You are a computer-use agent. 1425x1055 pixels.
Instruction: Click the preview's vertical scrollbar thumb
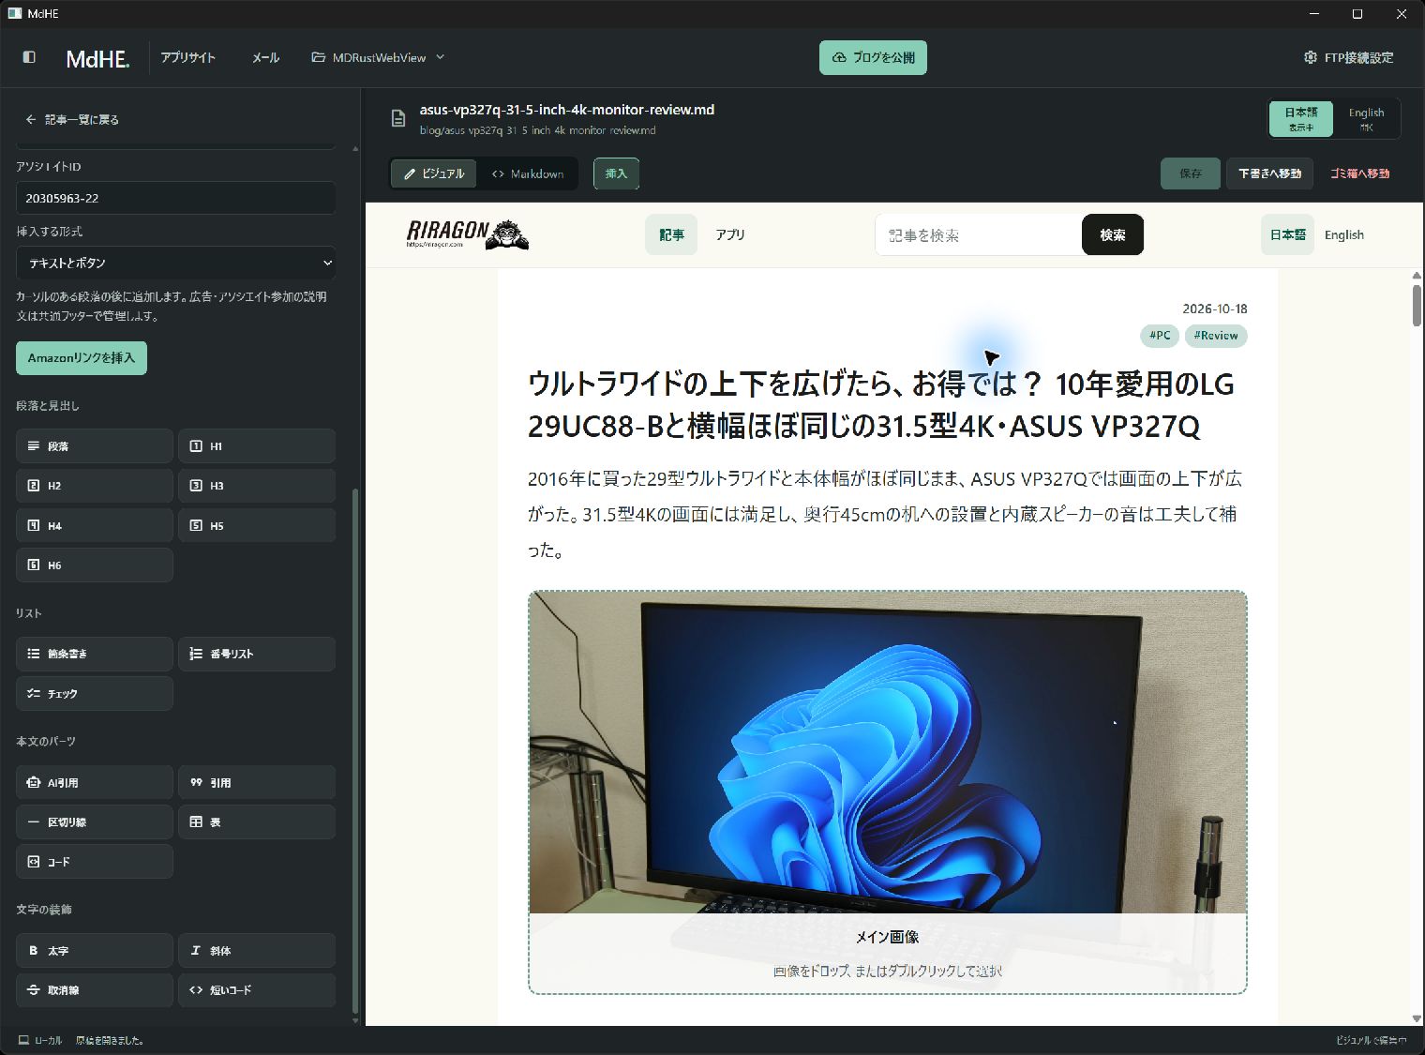click(1417, 304)
